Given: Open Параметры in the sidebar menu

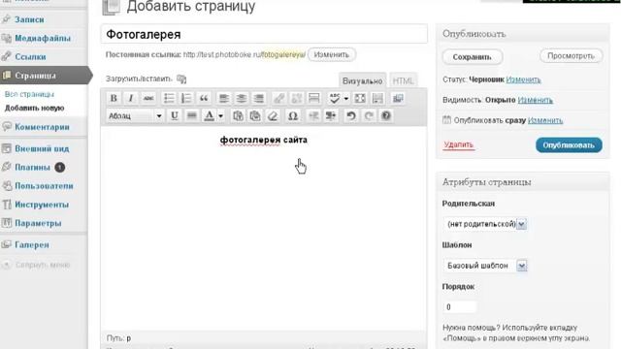Looking at the screenshot, I should click(x=38, y=223).
